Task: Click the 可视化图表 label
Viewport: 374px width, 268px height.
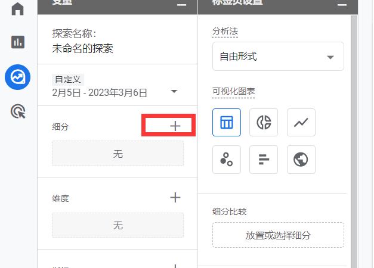Action: coord(233,91)
